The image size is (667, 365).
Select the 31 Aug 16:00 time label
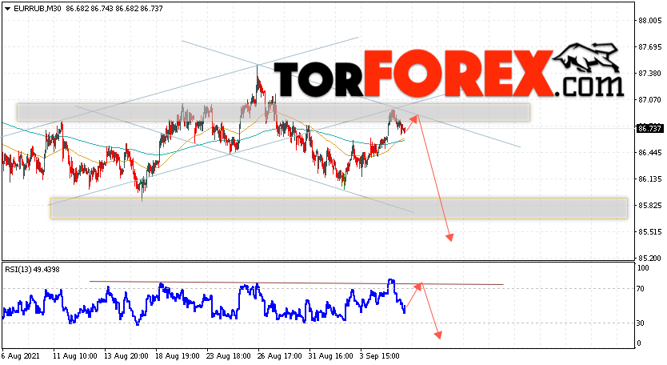331,355
